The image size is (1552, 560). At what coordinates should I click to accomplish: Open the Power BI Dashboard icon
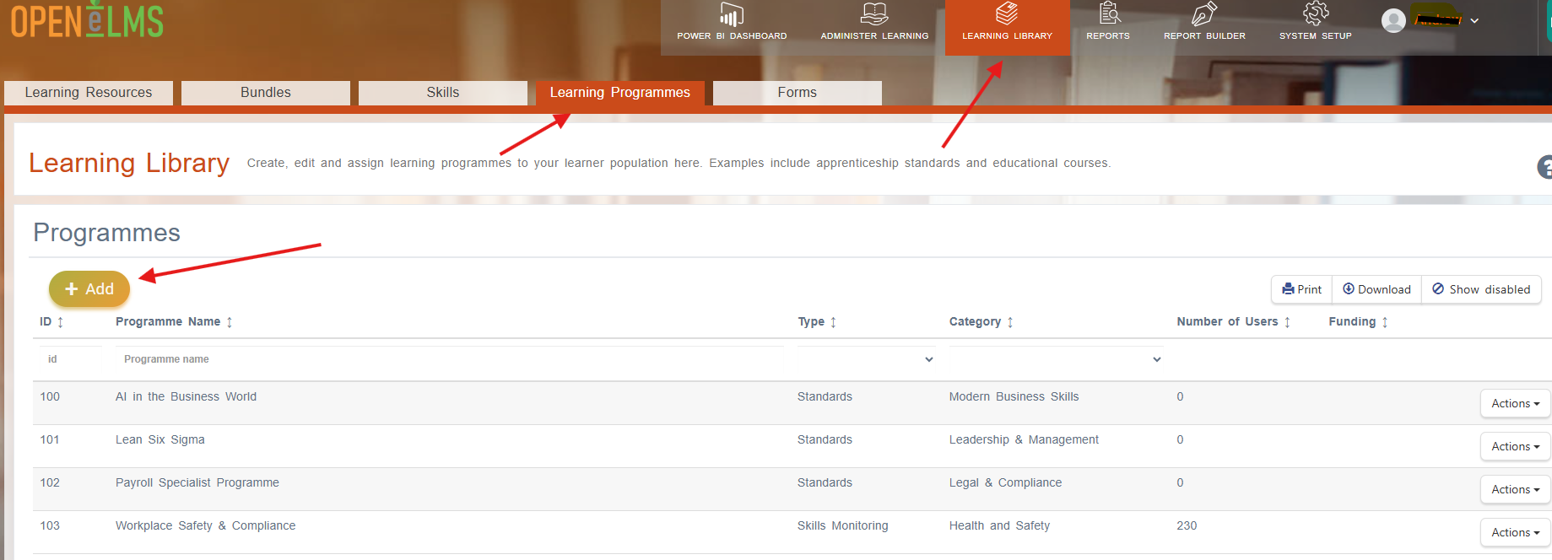point(731,14)
